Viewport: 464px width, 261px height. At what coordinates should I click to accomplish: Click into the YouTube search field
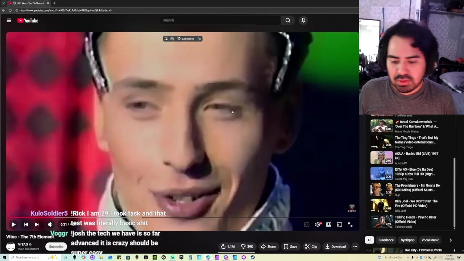click(220, 20)
